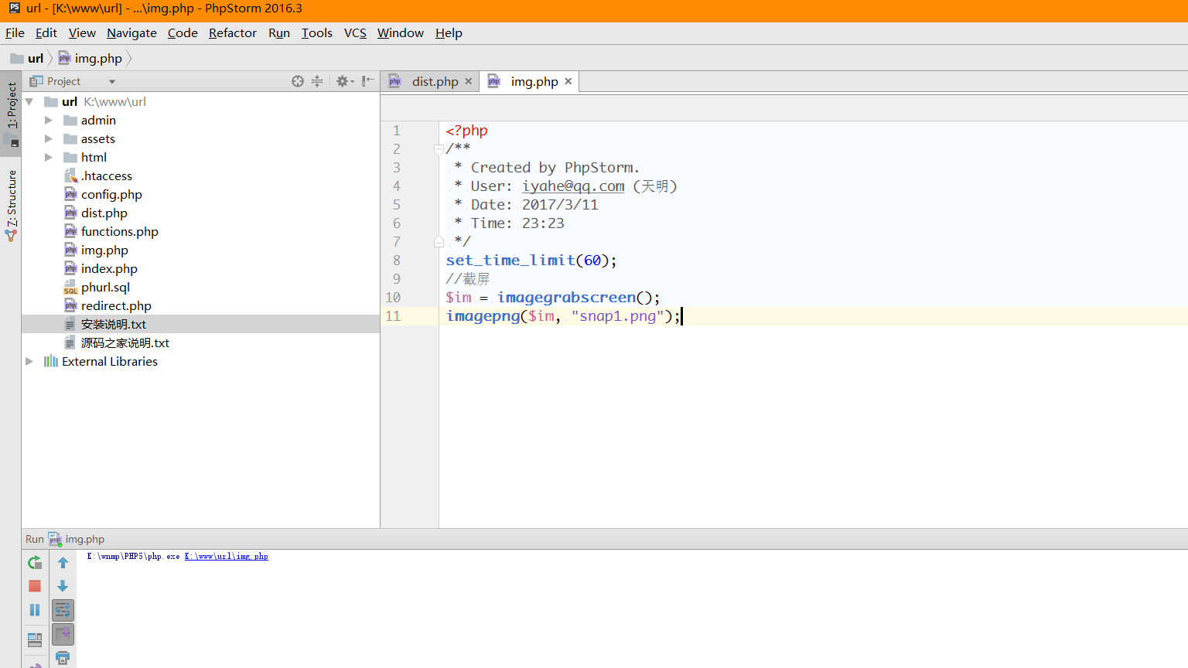Close the img.php editor tab
Screen dimensions: 1188x668
(x=568, y=81)
